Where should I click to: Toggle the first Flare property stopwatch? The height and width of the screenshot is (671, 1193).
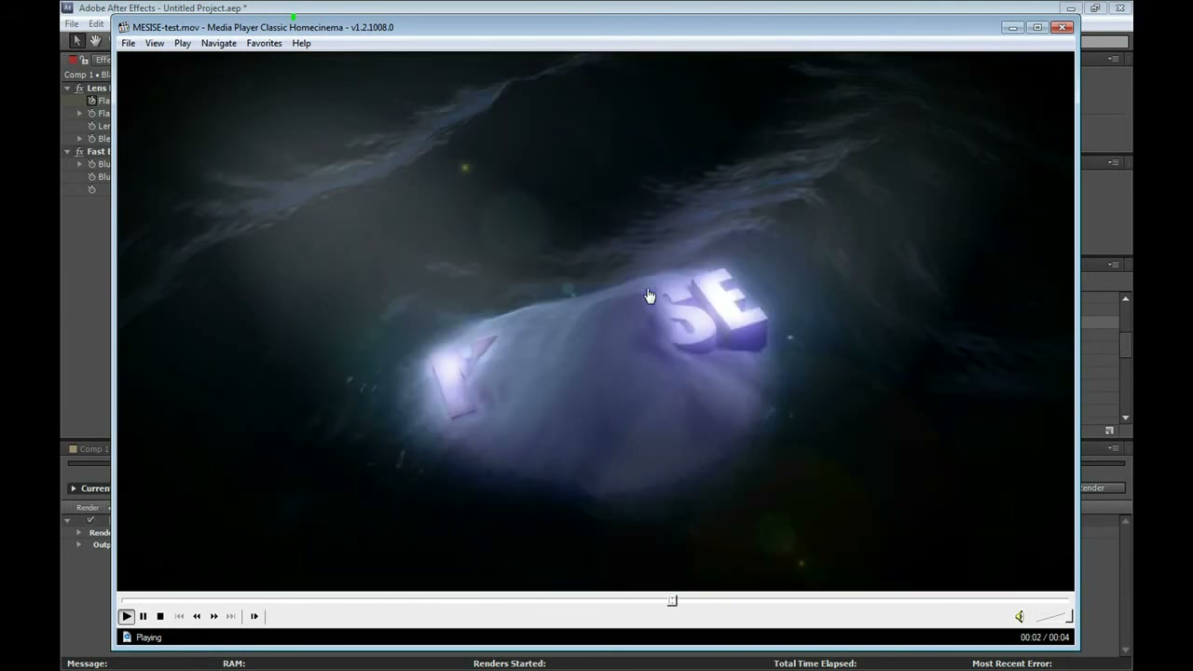tap(91, 101)
